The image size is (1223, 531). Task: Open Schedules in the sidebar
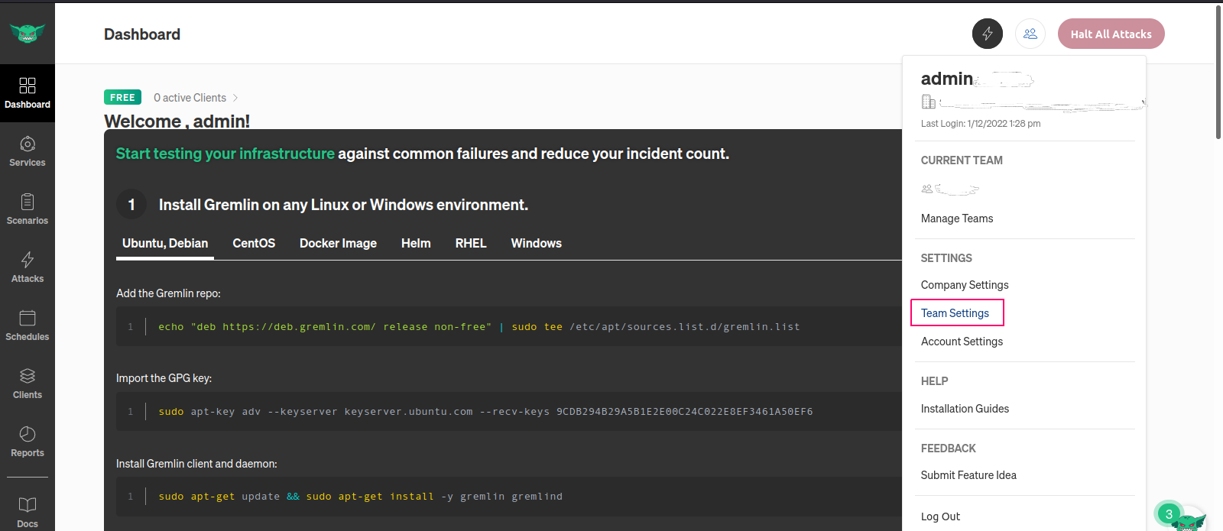click(x=28, y=325)
